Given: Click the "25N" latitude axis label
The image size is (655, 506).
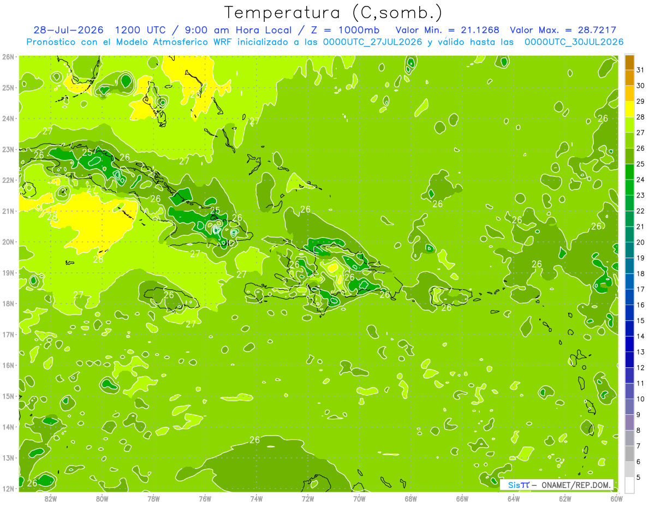Looking at the screenshot, I should click(8, 87).
